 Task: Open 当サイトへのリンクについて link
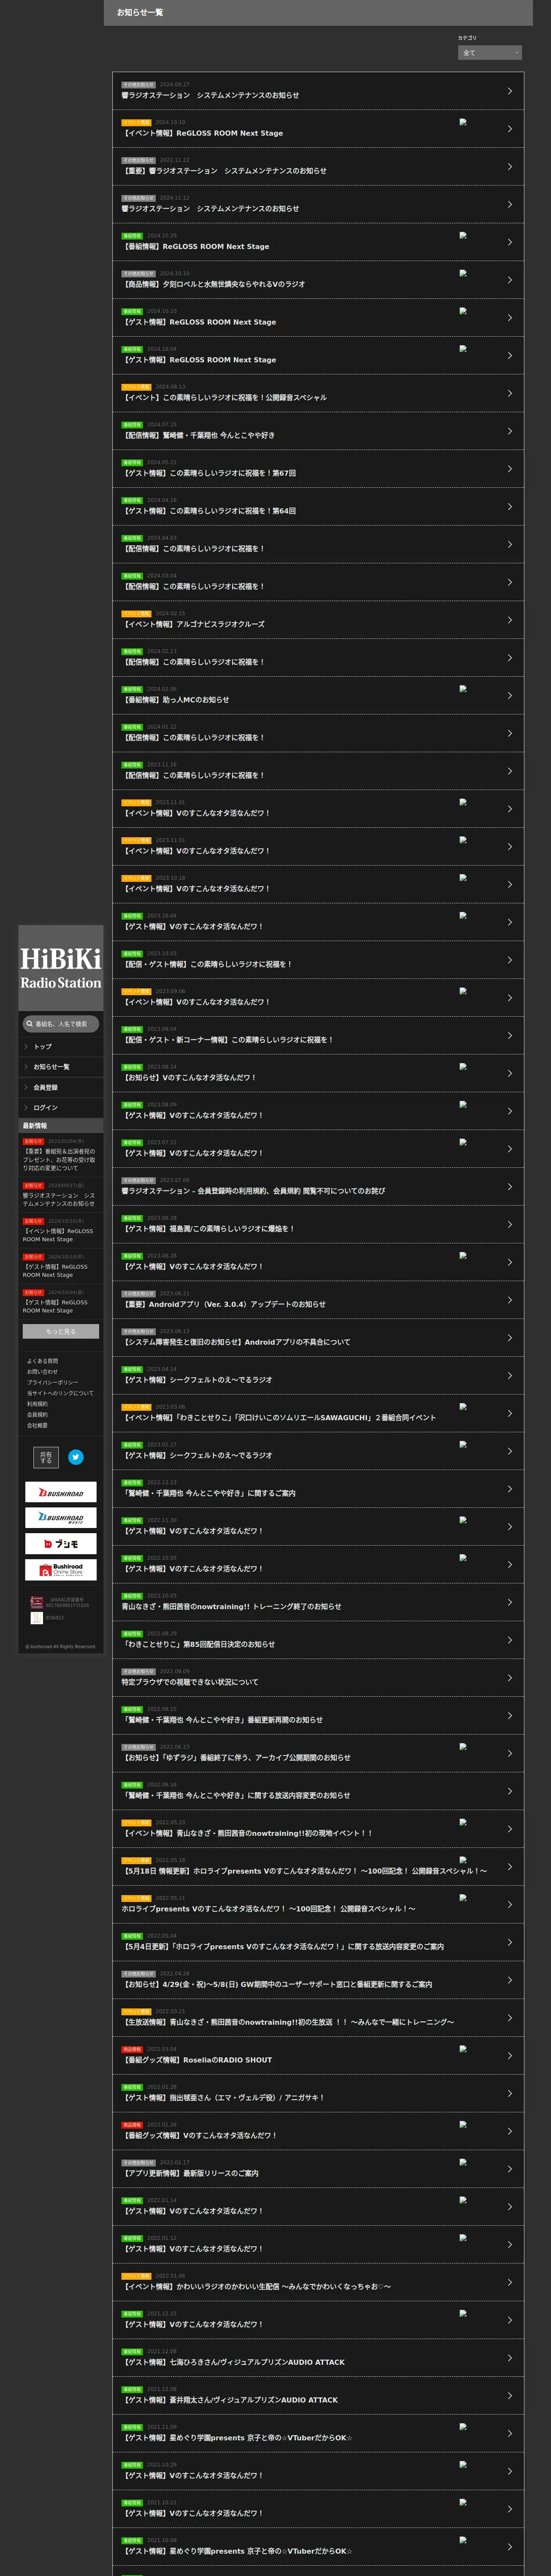click(60, 1393)
